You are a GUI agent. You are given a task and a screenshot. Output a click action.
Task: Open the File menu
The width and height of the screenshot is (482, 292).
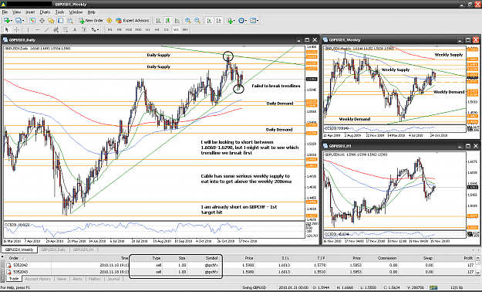pyautogui.click(x=5, y=12)
